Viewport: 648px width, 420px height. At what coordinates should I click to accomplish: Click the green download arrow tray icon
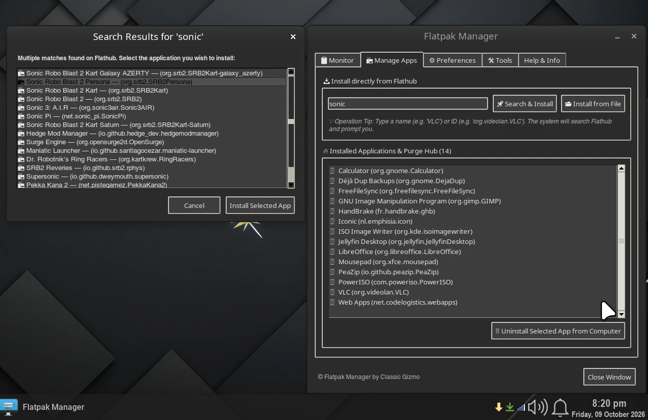click(x=510, y=407)
